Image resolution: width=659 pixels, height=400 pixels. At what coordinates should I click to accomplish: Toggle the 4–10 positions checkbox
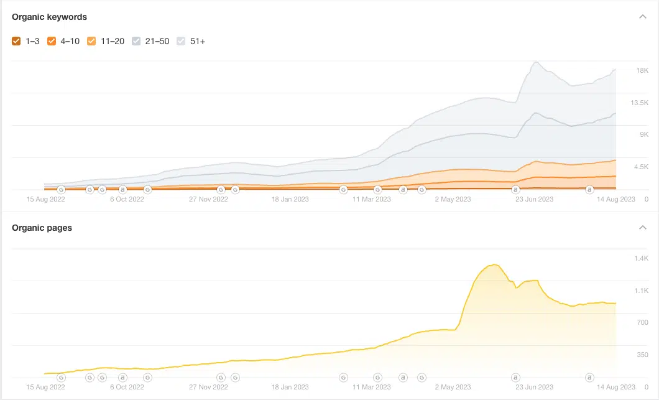click(52, 41)
